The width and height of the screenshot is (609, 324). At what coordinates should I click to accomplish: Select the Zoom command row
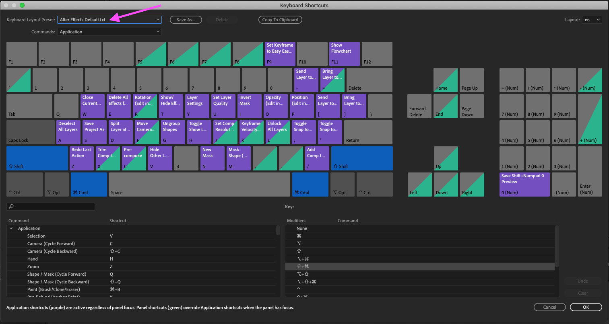tap(141, 267)
